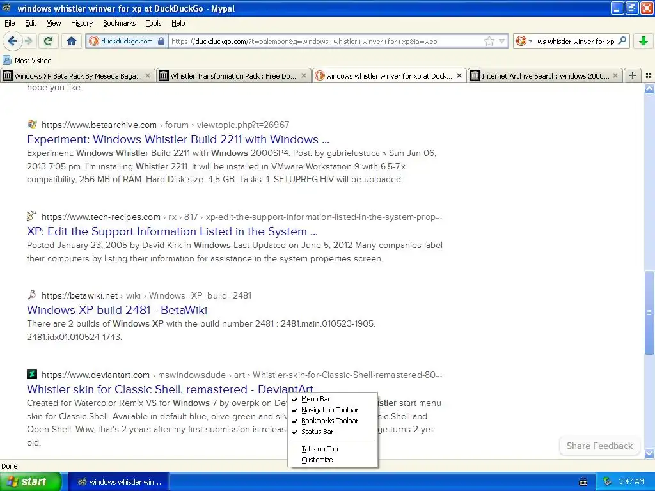
Task: Close the Whistler Transformation Pack tab
Action: [x=304, y=75]
